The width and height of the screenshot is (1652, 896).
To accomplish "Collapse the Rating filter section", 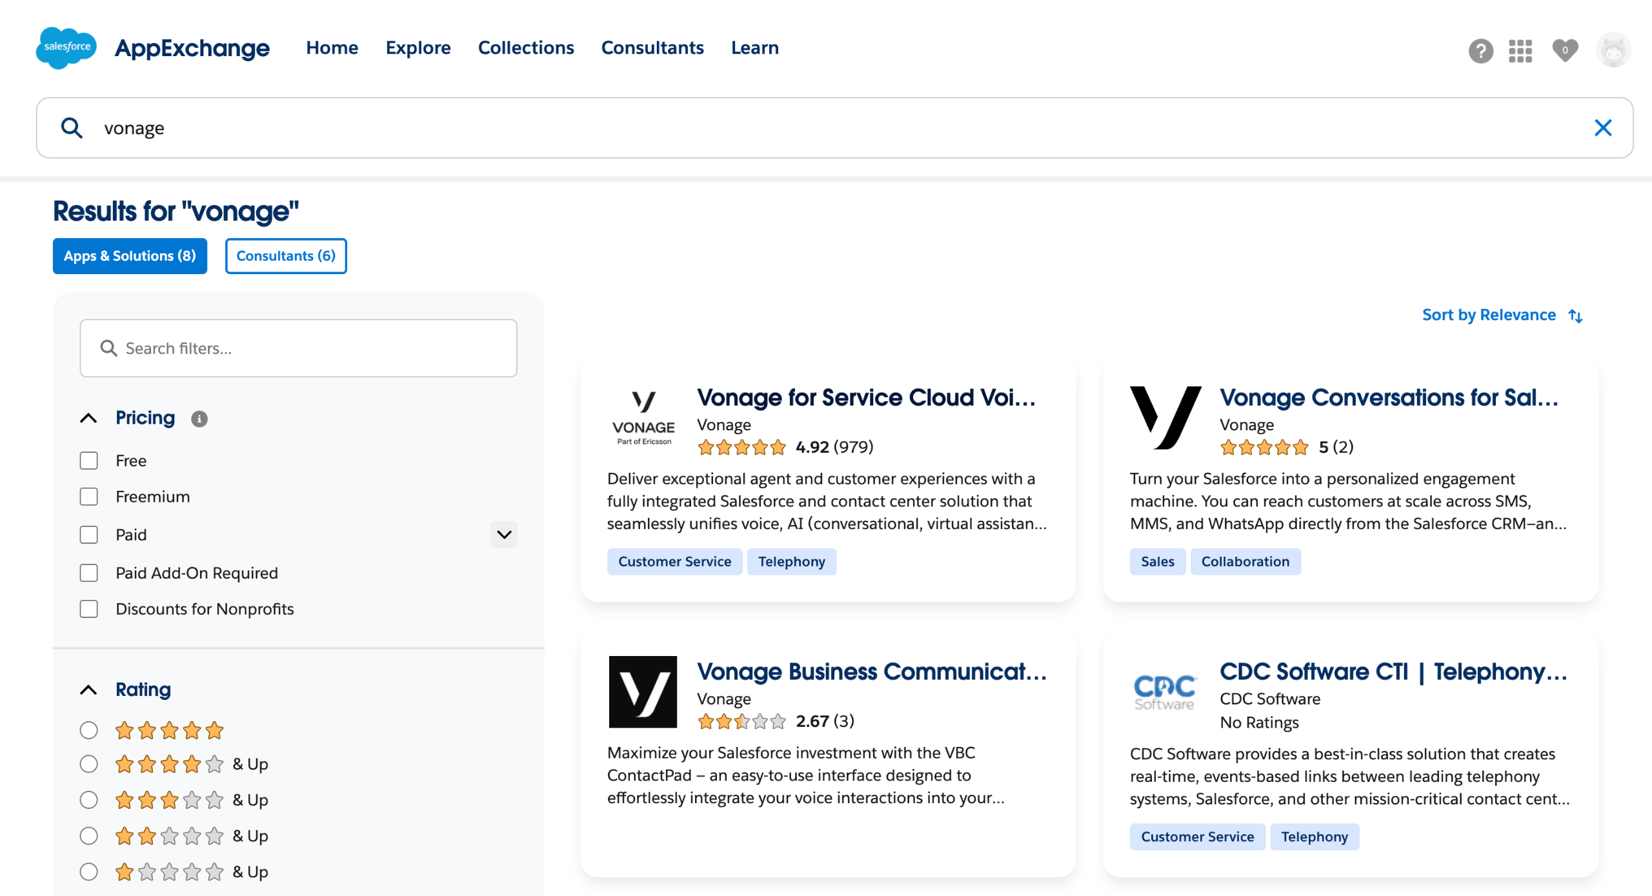I will pyautogui.click(x=88, y=690).
